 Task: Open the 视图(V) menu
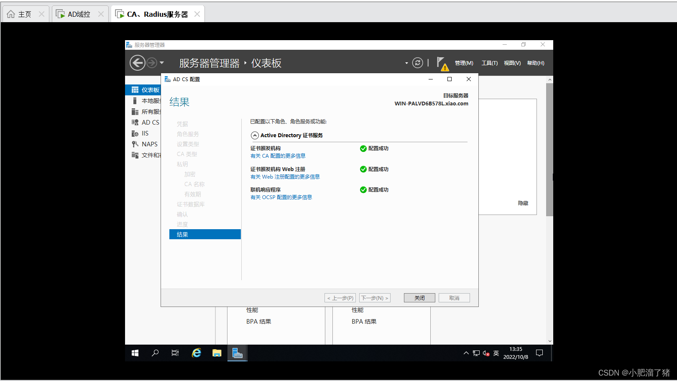pyautogui.click(x=512, y=63)
